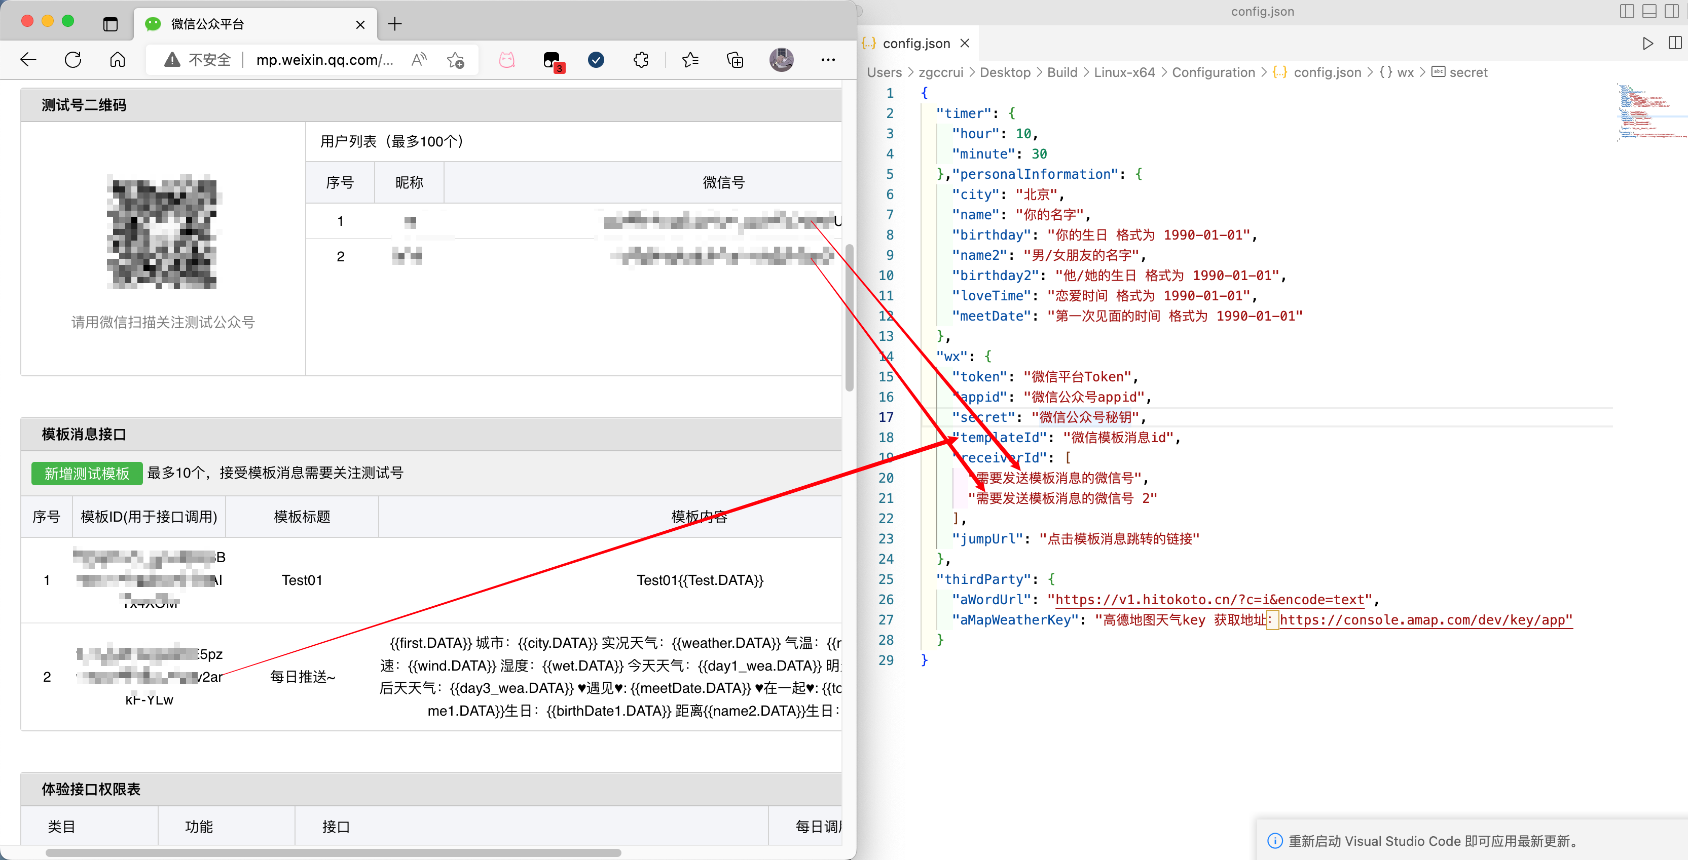Open the hitokoto.cn aWordUrl link

point(1209,600)
